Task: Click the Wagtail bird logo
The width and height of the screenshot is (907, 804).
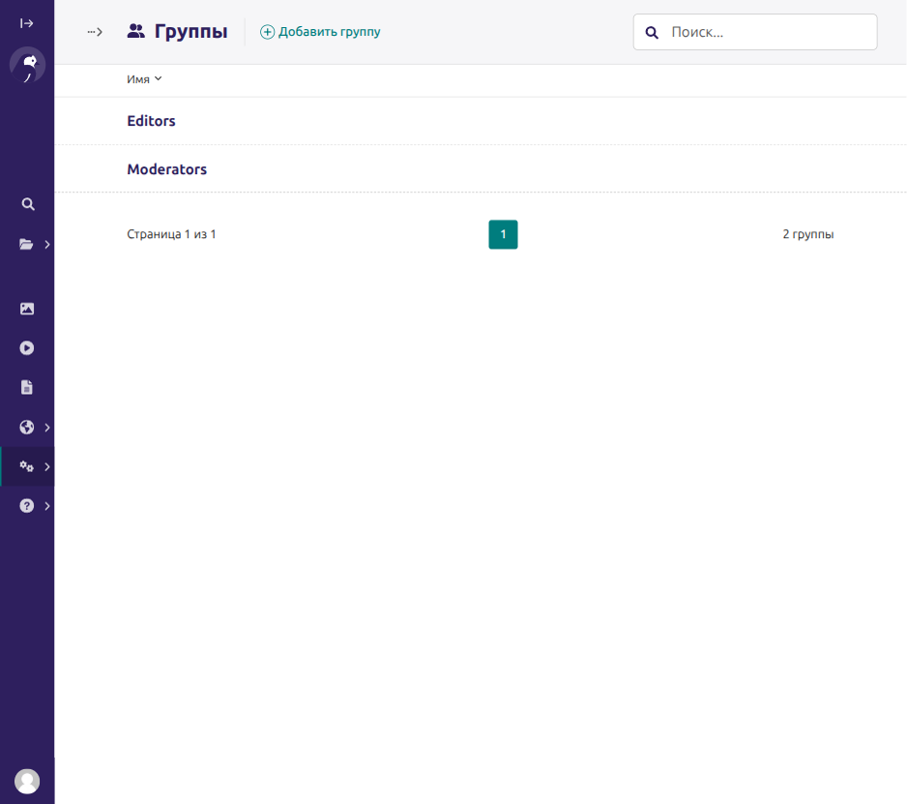Action: (x=27, y=65)
